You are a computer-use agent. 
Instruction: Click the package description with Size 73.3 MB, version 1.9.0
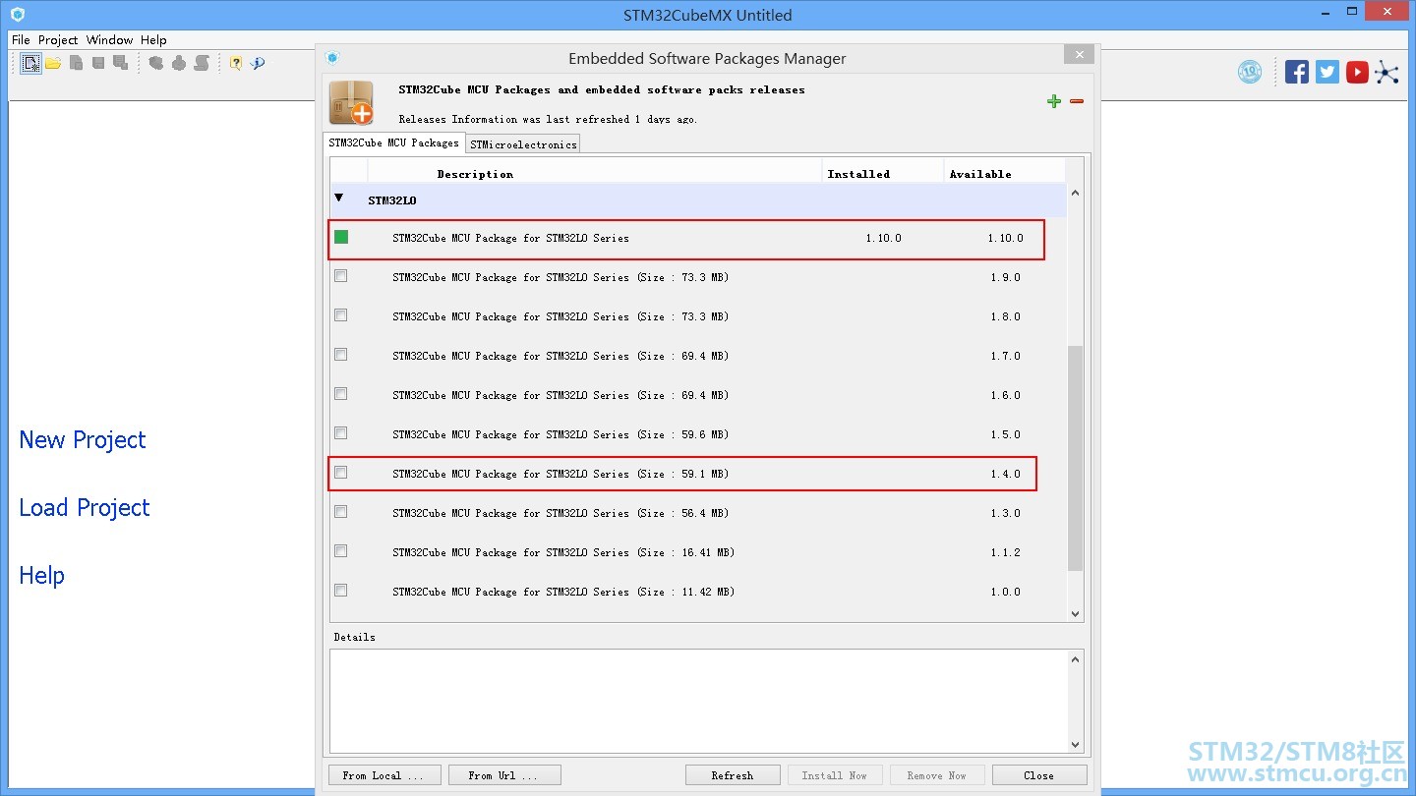[x=560, y=277]
